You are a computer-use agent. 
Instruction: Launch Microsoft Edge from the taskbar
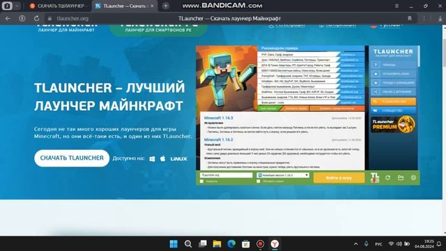231,244
